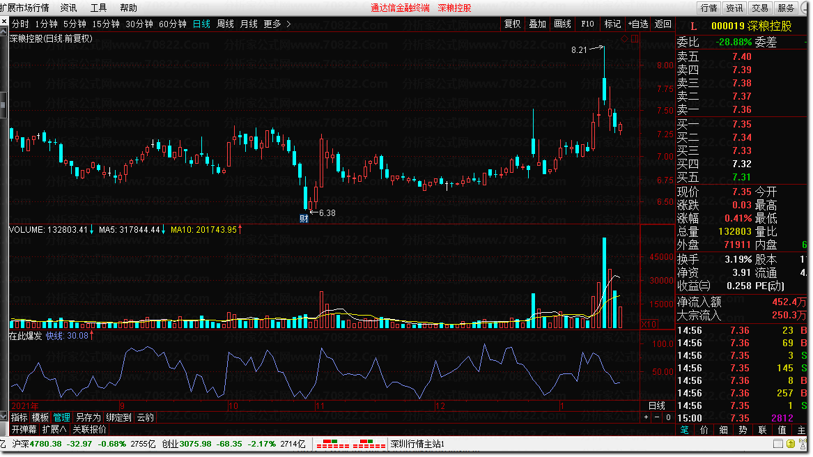Click the 叠加 overlay button
Viewport: 813px width, 457px height.
537,24
